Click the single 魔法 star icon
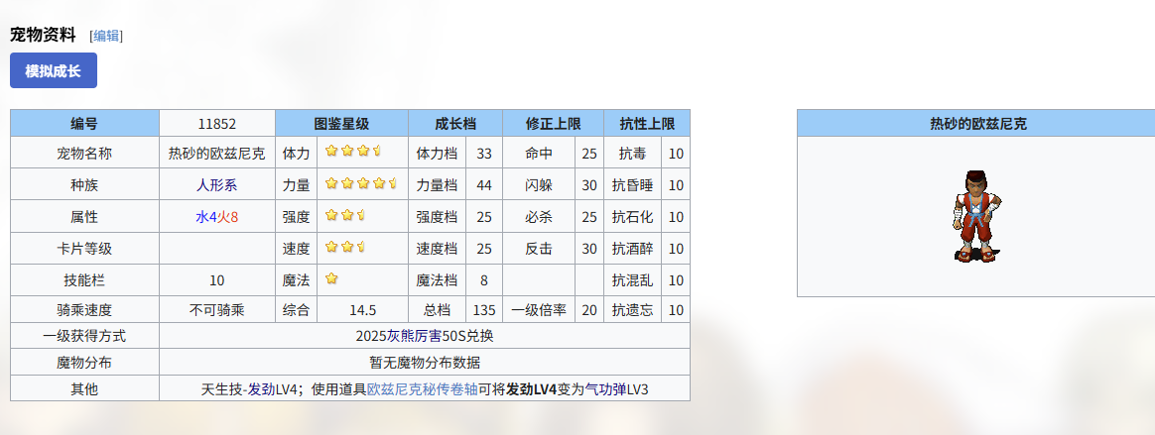 click(331, 278)
